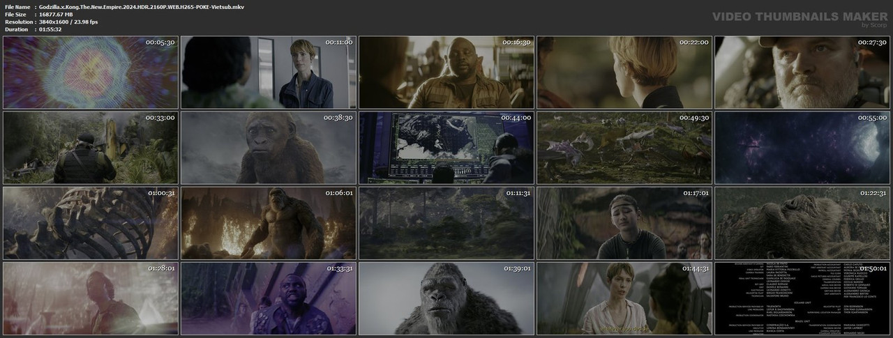The width and height of the screenshot is (893, 338).
Task: Open the monitor screen thumbnail at 00:44:00
Action: [446, 147]
